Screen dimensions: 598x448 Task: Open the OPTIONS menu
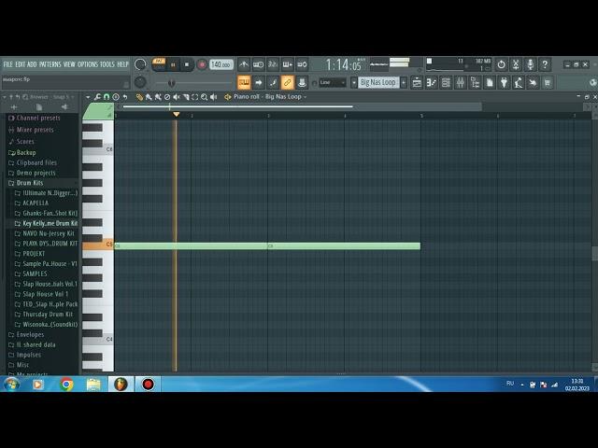pyautogui.click(x=88, y=64)
